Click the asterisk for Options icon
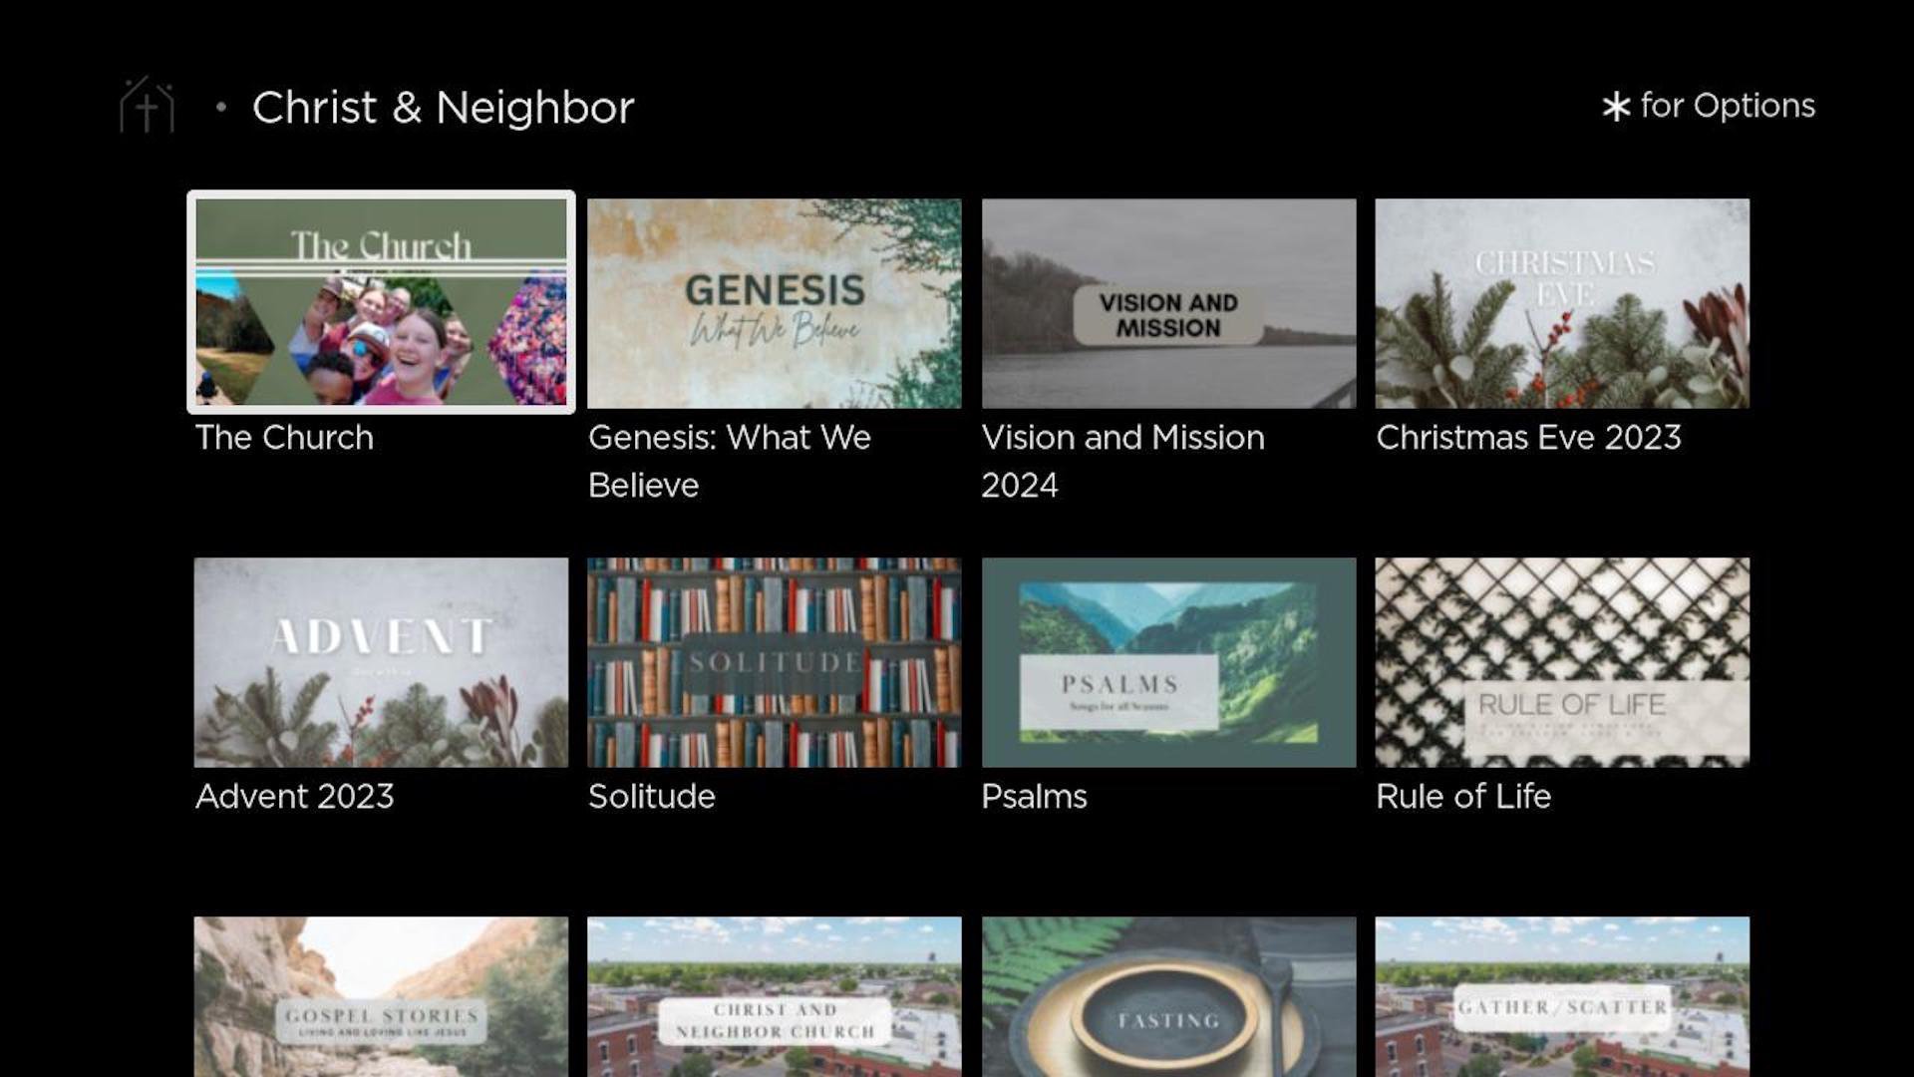Image resolution: width=1914 pixels, height=1077 pixels. pyautogui.click(x=1616, y=107)
